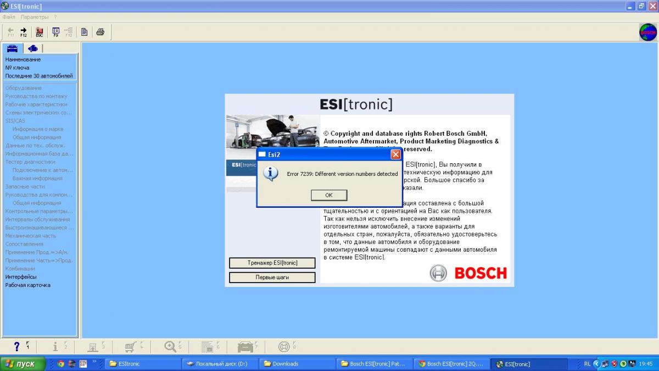Switch to the car vehicle tab

[x=13, y=48]
